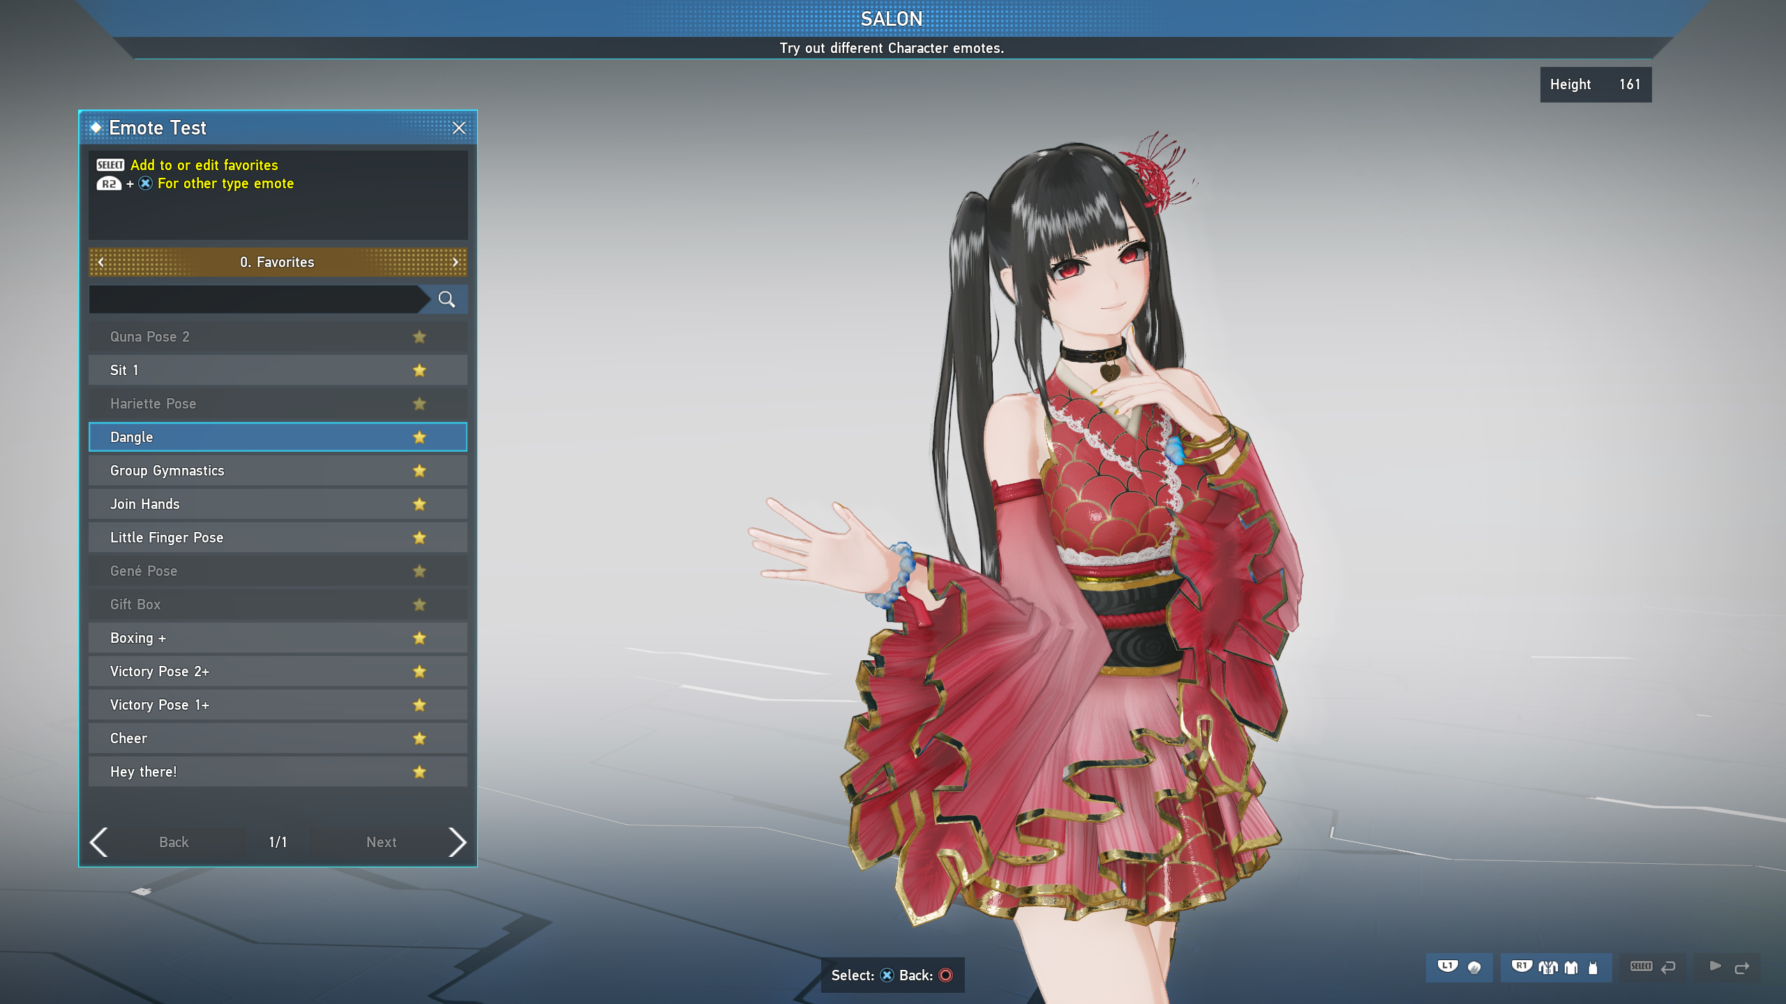Image resolution: width=1786 pixels, height=1004 pixels.
Task: Click the grey SELECT button icon
Action: pyautogui.click(x=1641, y=966)
